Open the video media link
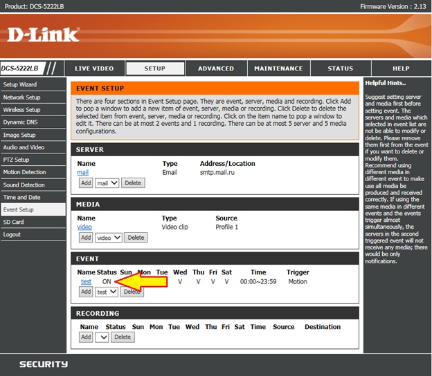Image resolution: width=432 pixels, height=376 pixels. coord(84,227)
